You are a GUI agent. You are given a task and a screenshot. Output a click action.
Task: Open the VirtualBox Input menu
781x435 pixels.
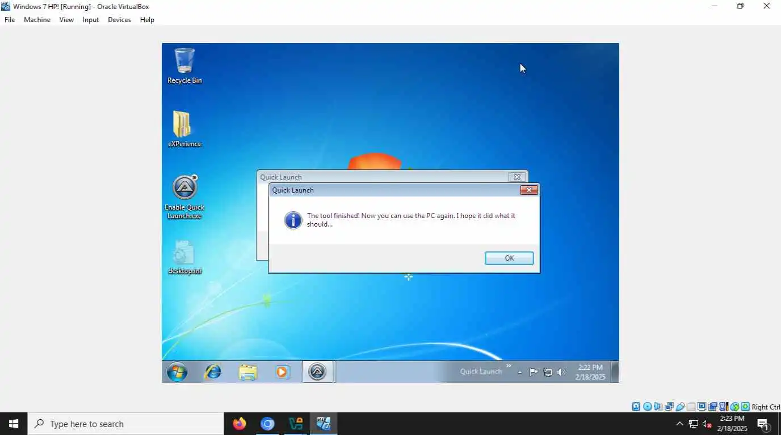coord(91,20)
